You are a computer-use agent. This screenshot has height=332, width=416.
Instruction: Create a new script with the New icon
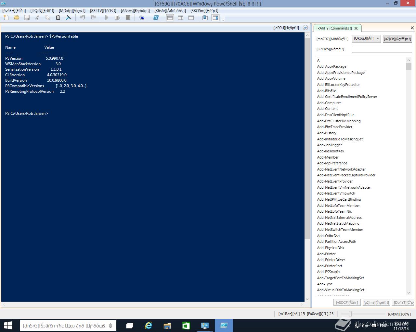pos(6,18)
